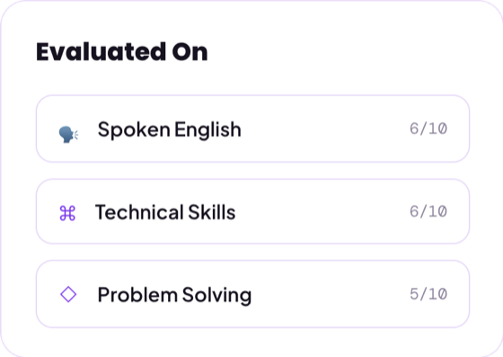Viewport: 503px width, 357px height.
Task: Click the word Skills in second card
Action: 212,212
